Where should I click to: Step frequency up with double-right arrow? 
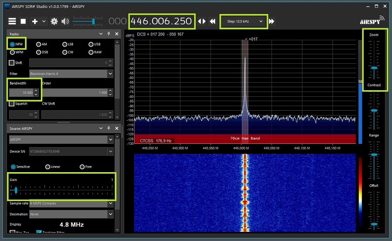(x=272, y=21)
